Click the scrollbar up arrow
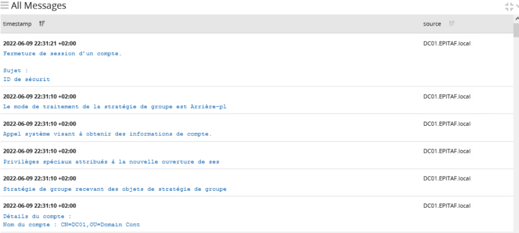The image size is (519, 233). pyautogui.click(x=516, y=18)
